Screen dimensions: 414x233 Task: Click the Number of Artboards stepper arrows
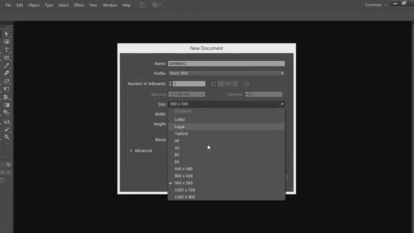tap(170, 83)
